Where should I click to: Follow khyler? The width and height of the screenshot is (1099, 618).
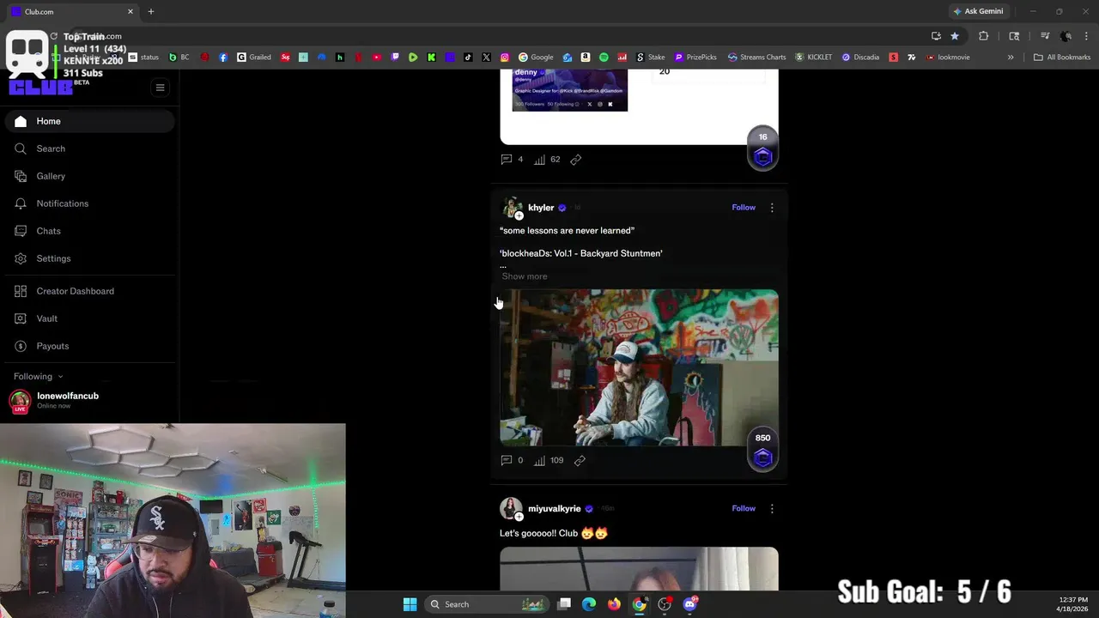(744, 208)
